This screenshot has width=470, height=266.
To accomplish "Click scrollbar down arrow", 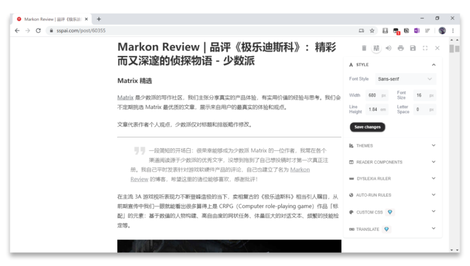I will tap(452, 250).
